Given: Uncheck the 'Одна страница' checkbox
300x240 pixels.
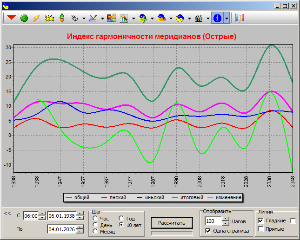Looking at the screenshot, I should (208, 231).
